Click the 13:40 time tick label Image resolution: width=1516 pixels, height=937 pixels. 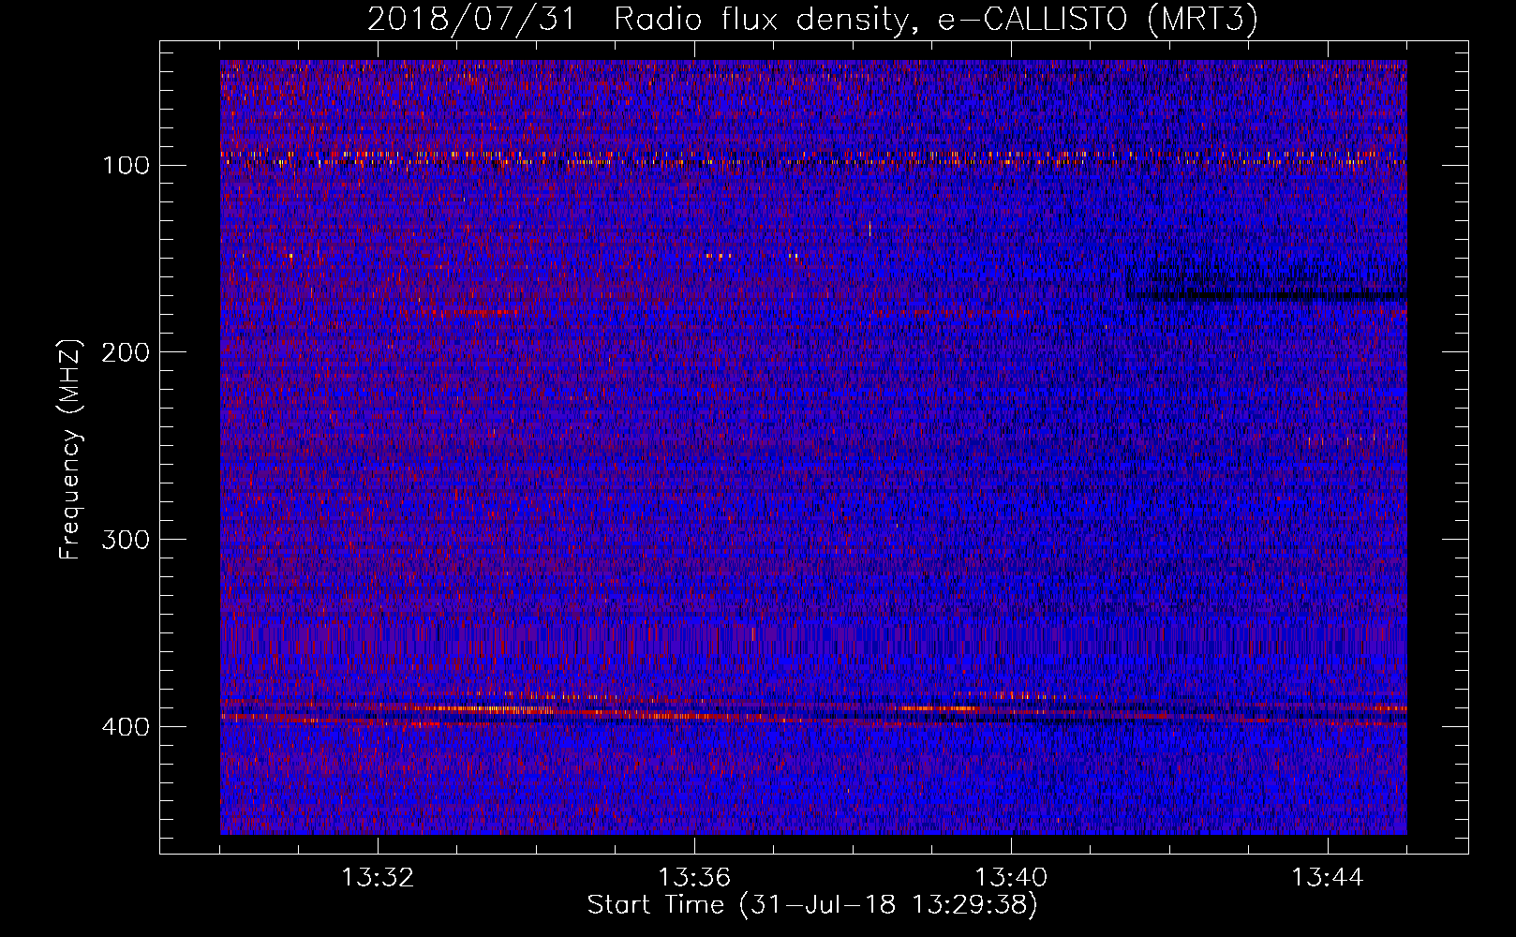(x=1011, y=878)
